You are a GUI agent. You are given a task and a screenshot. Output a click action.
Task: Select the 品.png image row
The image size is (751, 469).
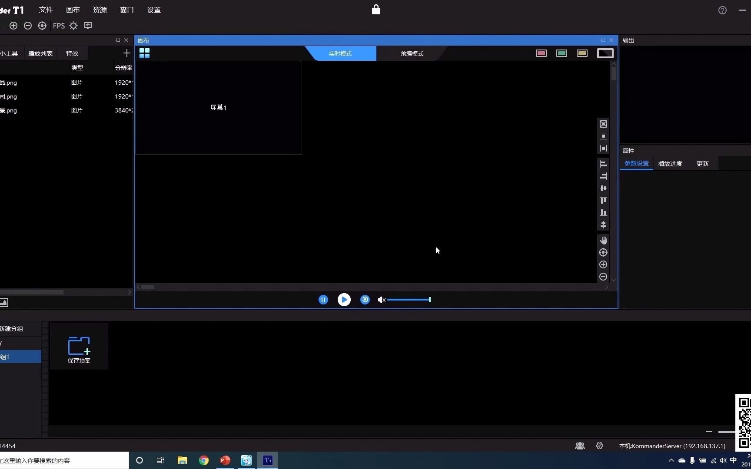(66, 83)
